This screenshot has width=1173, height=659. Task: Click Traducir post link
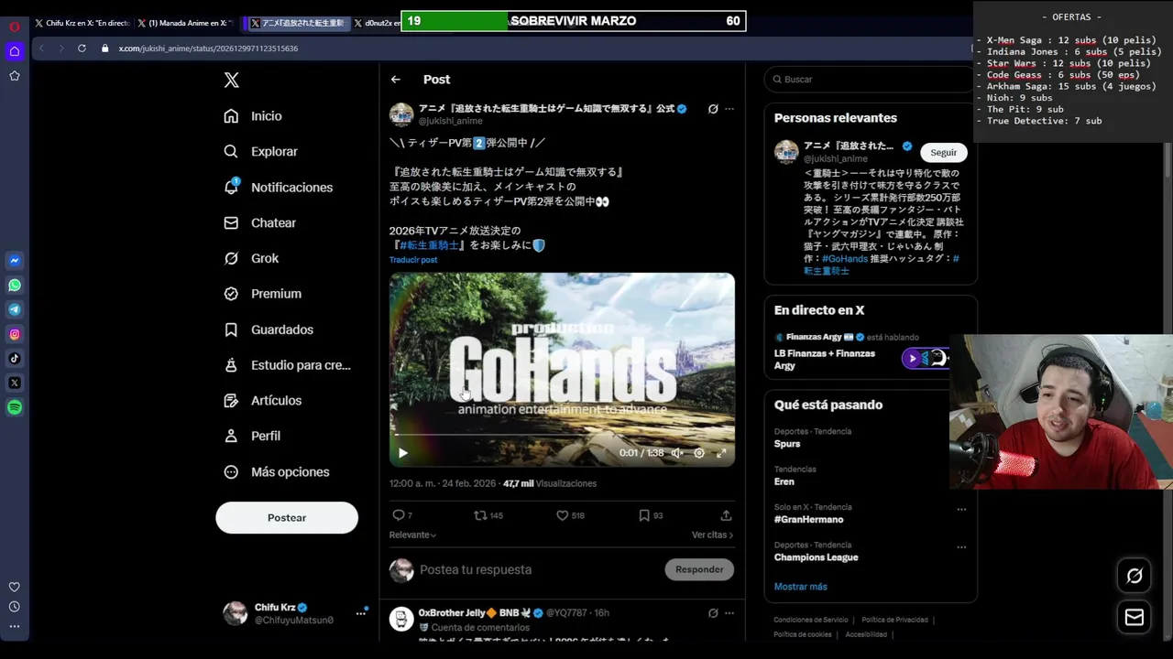[413, 260]
